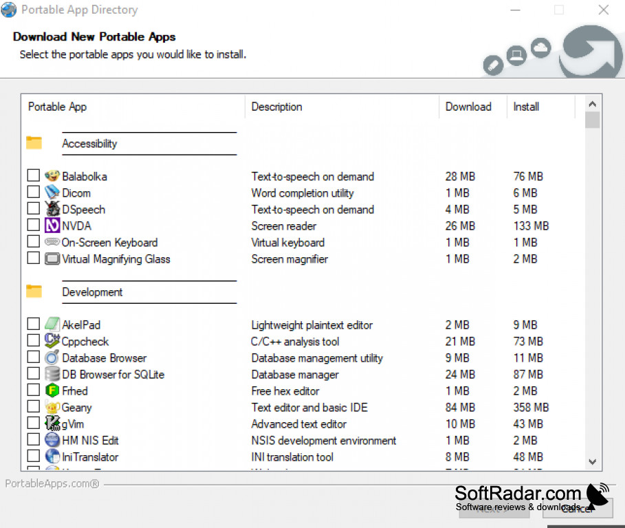The image size is (625, 528).
Task: Click the NVDA app icon
Action: (52, 225)
